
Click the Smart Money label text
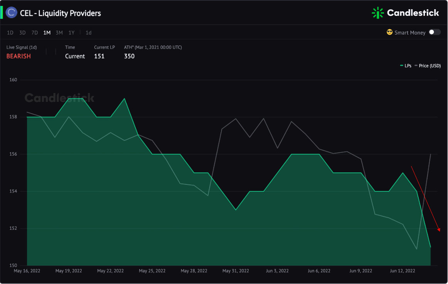(410, 32)
